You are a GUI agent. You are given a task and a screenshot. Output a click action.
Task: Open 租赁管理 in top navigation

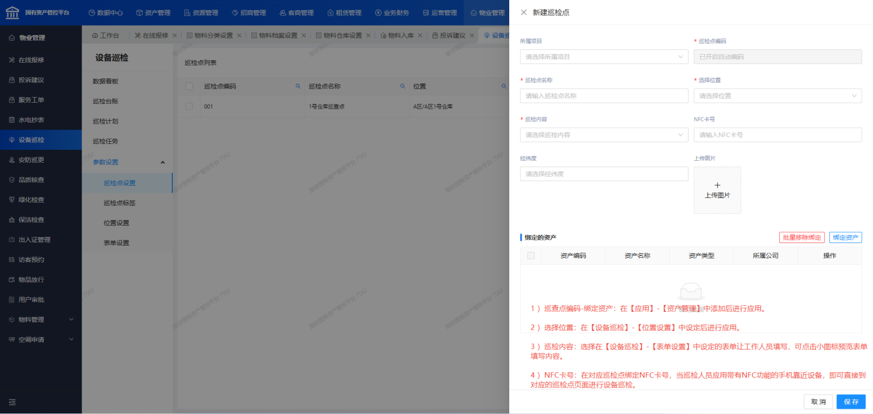point(344,13)
